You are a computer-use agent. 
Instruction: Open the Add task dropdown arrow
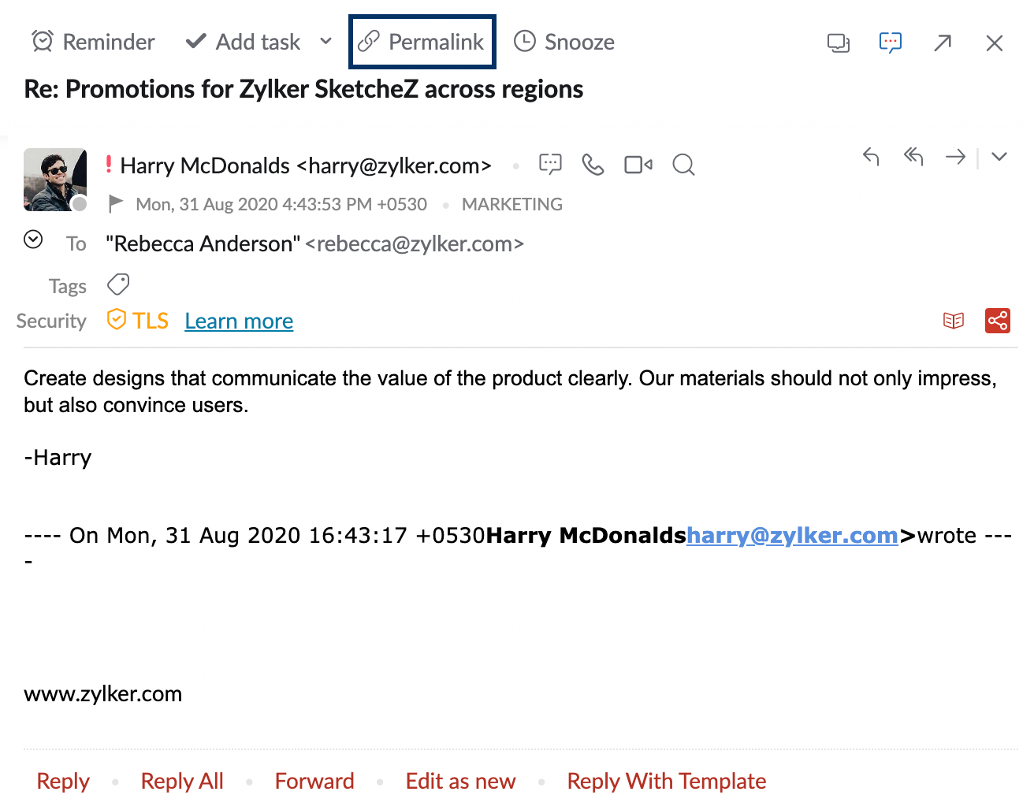pos(325,41)
